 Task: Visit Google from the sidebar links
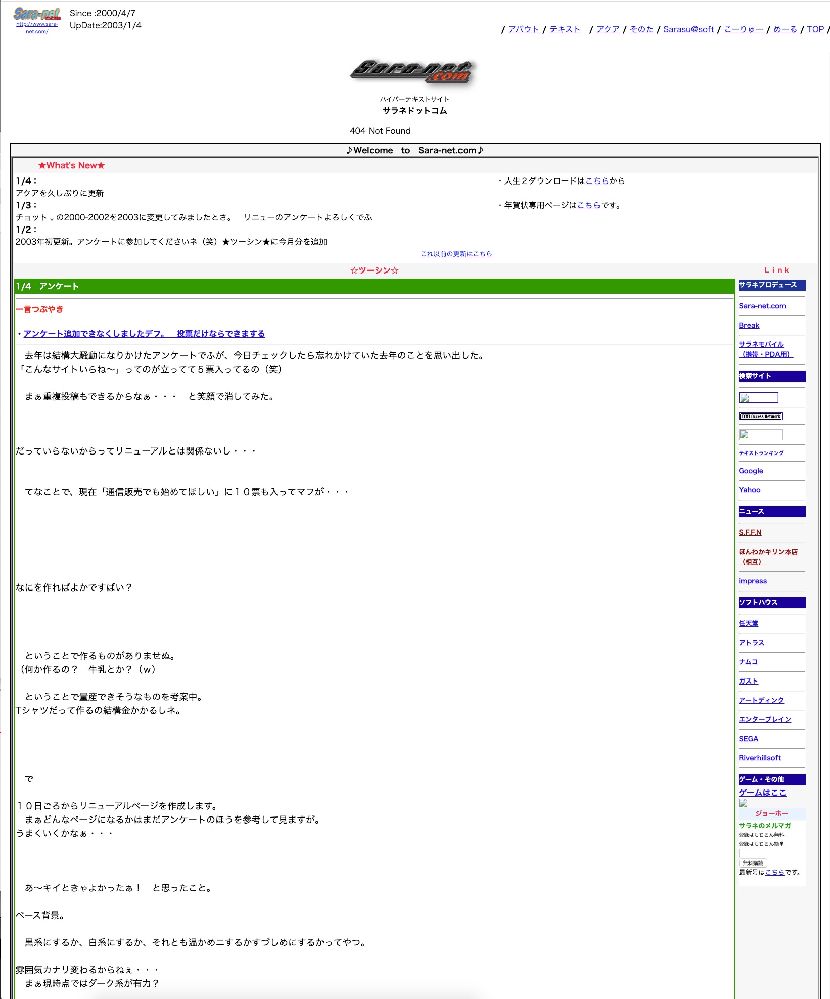(x=751, y=471)
